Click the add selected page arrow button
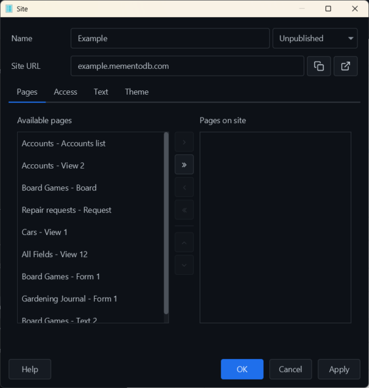Screen dimensions: 369x388 click(x=184, y=143)
